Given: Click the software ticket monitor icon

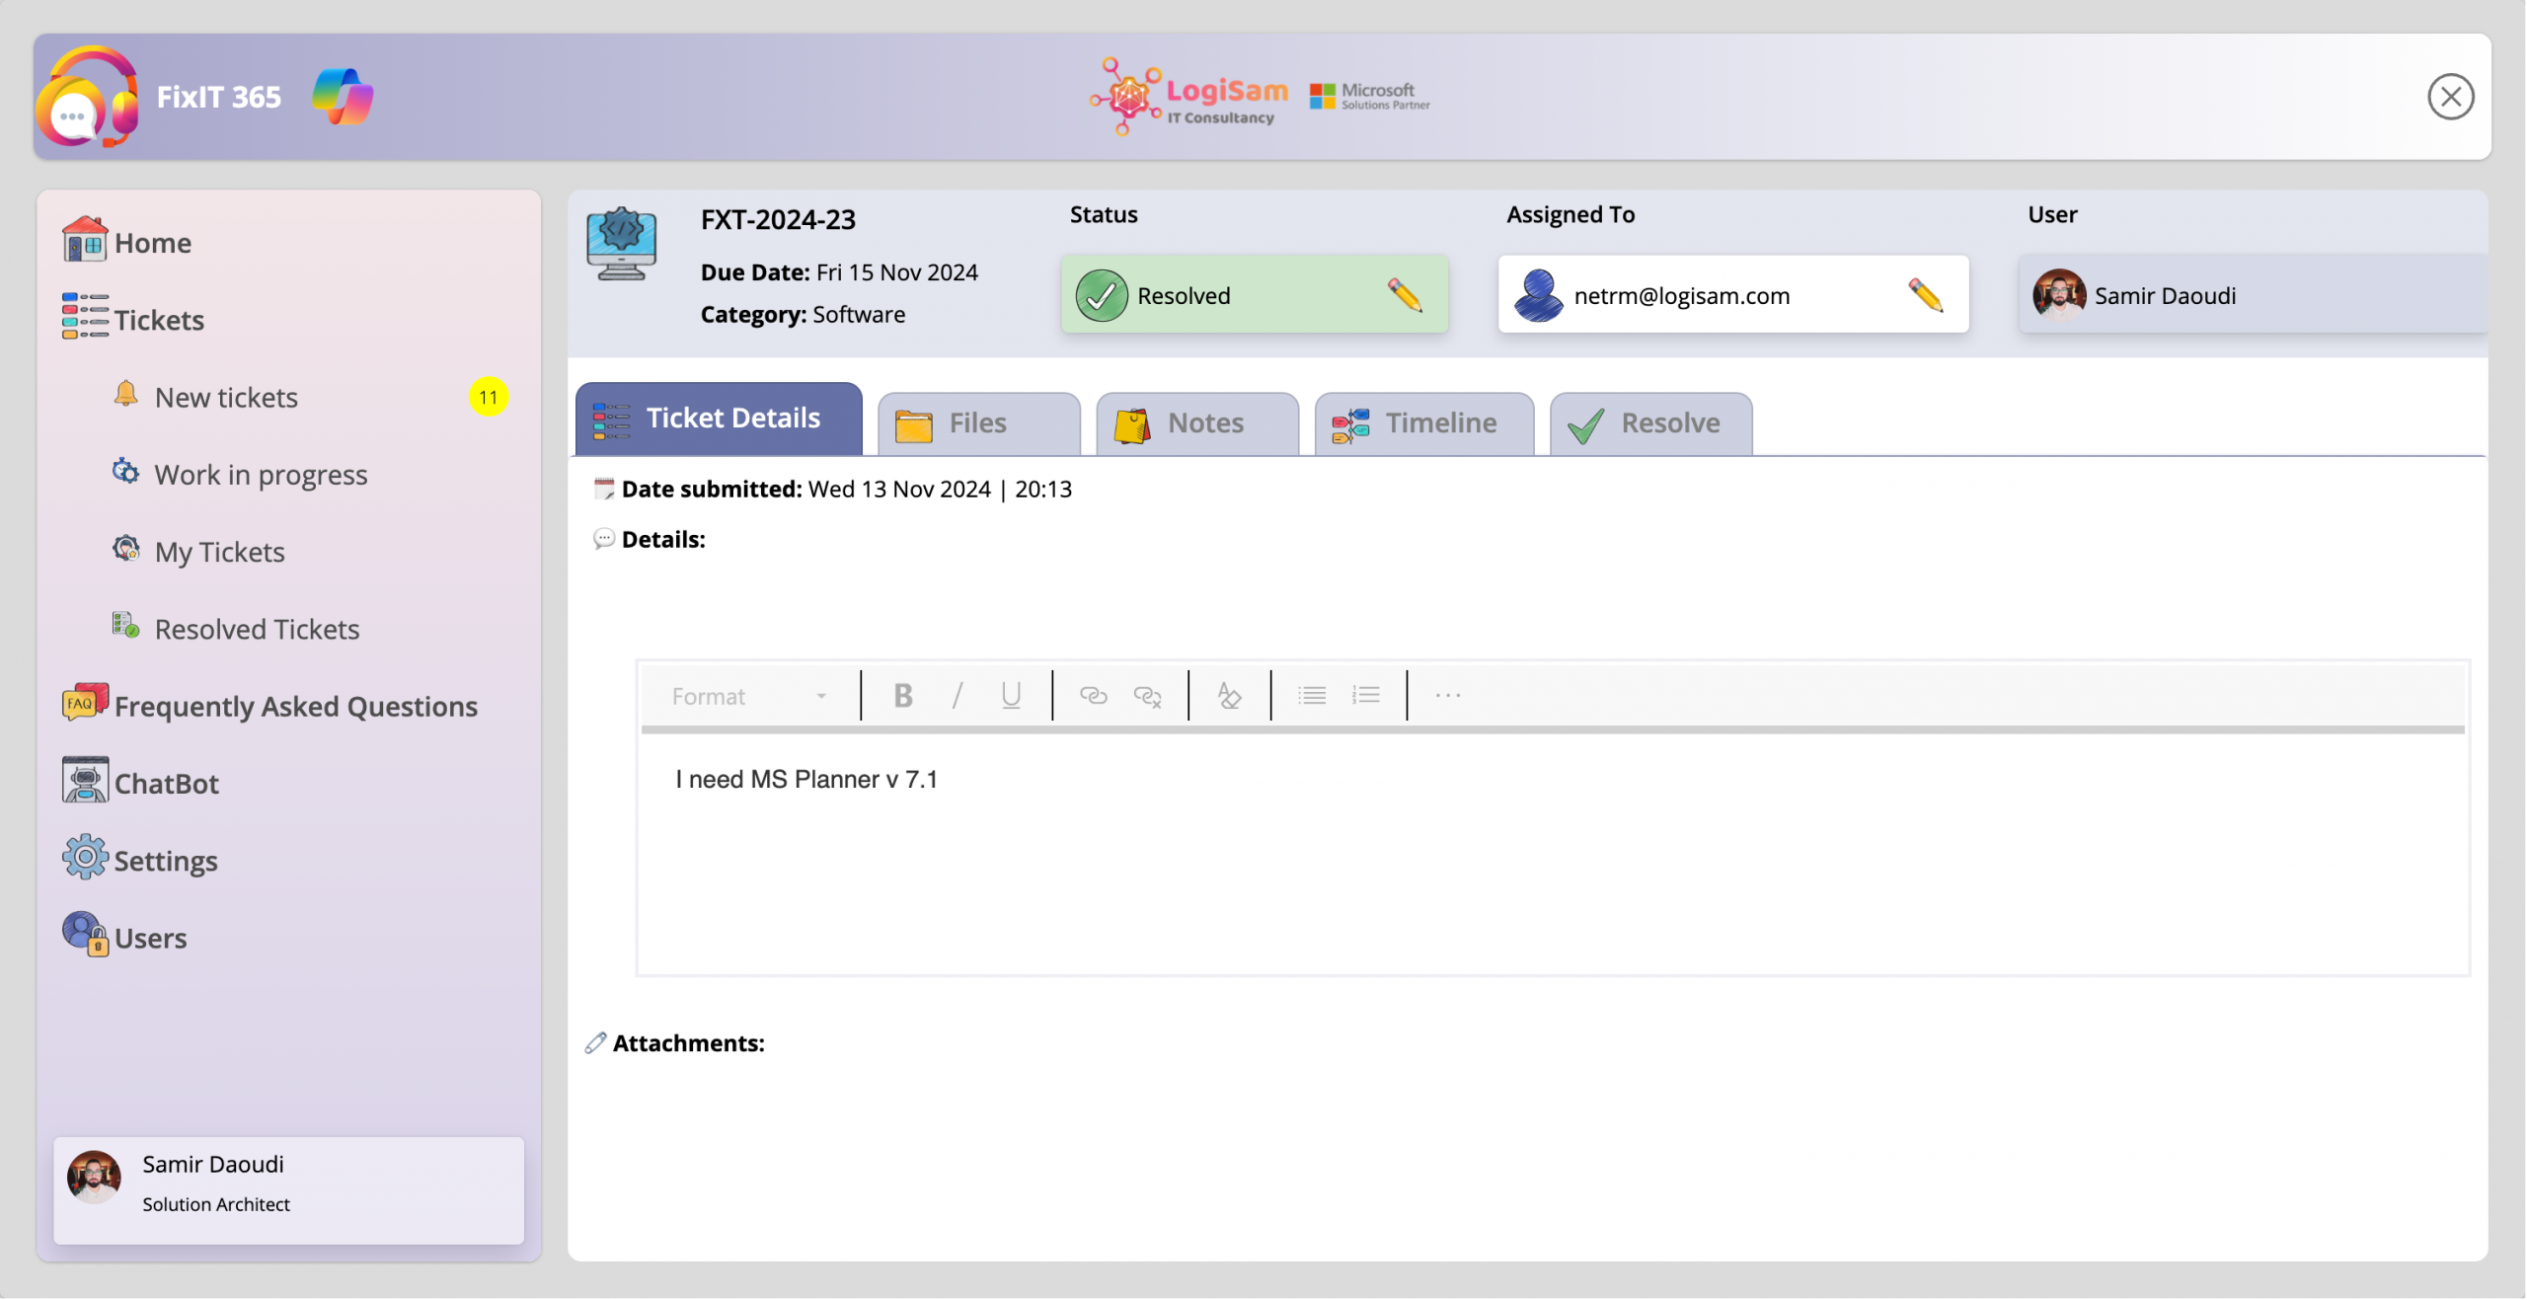Looking at the screenshot, I should point(621,243).
